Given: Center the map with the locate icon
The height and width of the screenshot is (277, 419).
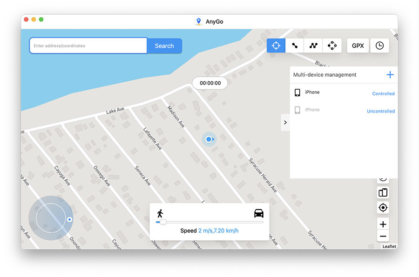Looking at the screenshot, I should 383,207.
